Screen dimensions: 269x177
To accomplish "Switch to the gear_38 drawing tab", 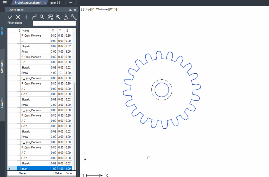I will [55, 3].
